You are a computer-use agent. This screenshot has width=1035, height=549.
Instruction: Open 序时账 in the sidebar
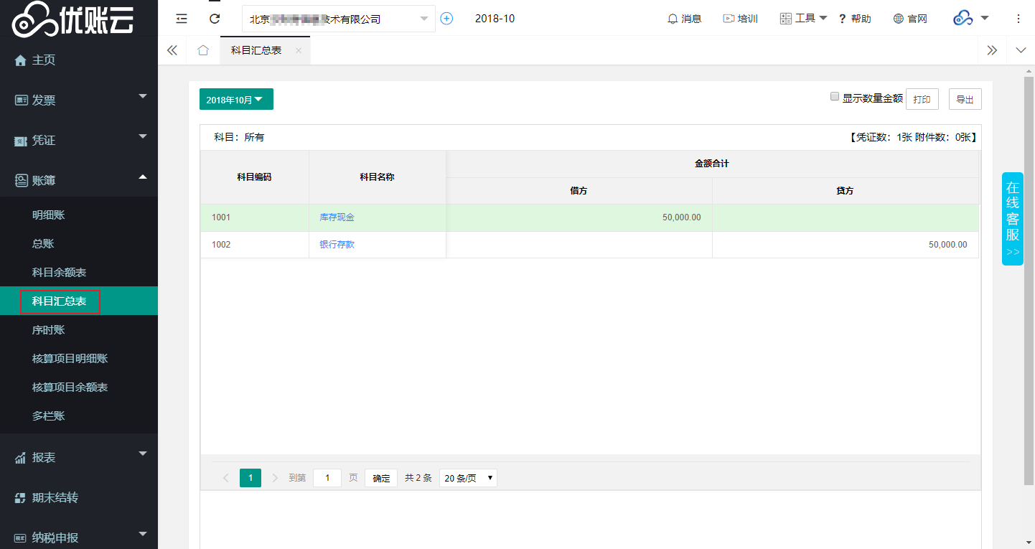[79, 330]
